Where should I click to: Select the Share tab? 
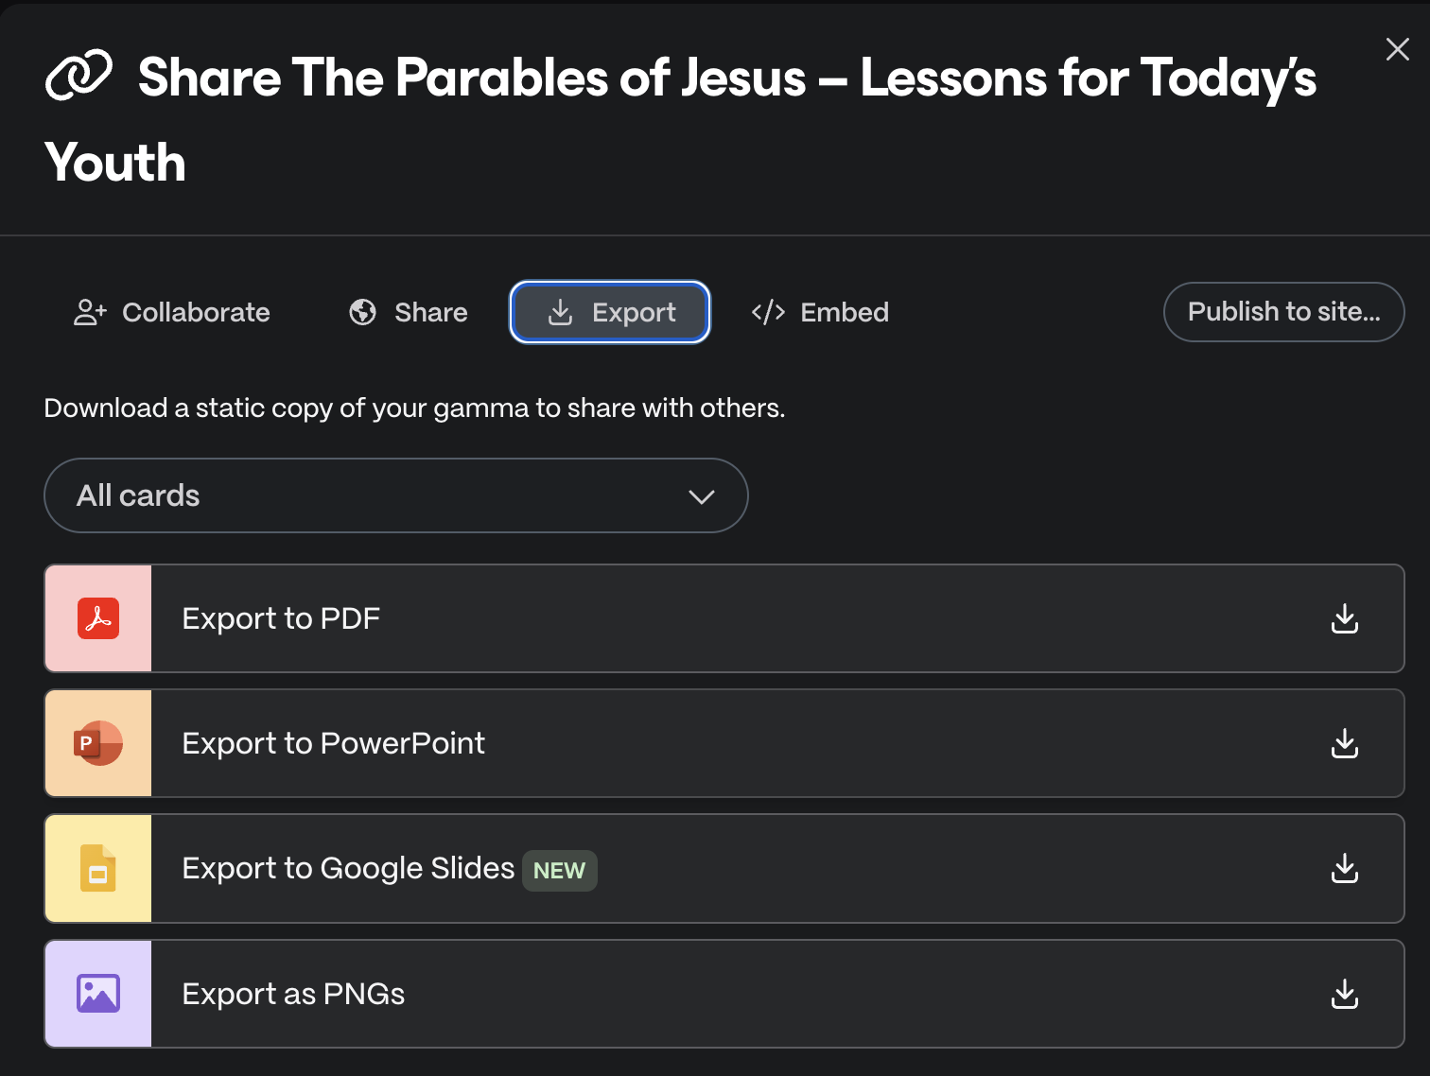[430, 312]
